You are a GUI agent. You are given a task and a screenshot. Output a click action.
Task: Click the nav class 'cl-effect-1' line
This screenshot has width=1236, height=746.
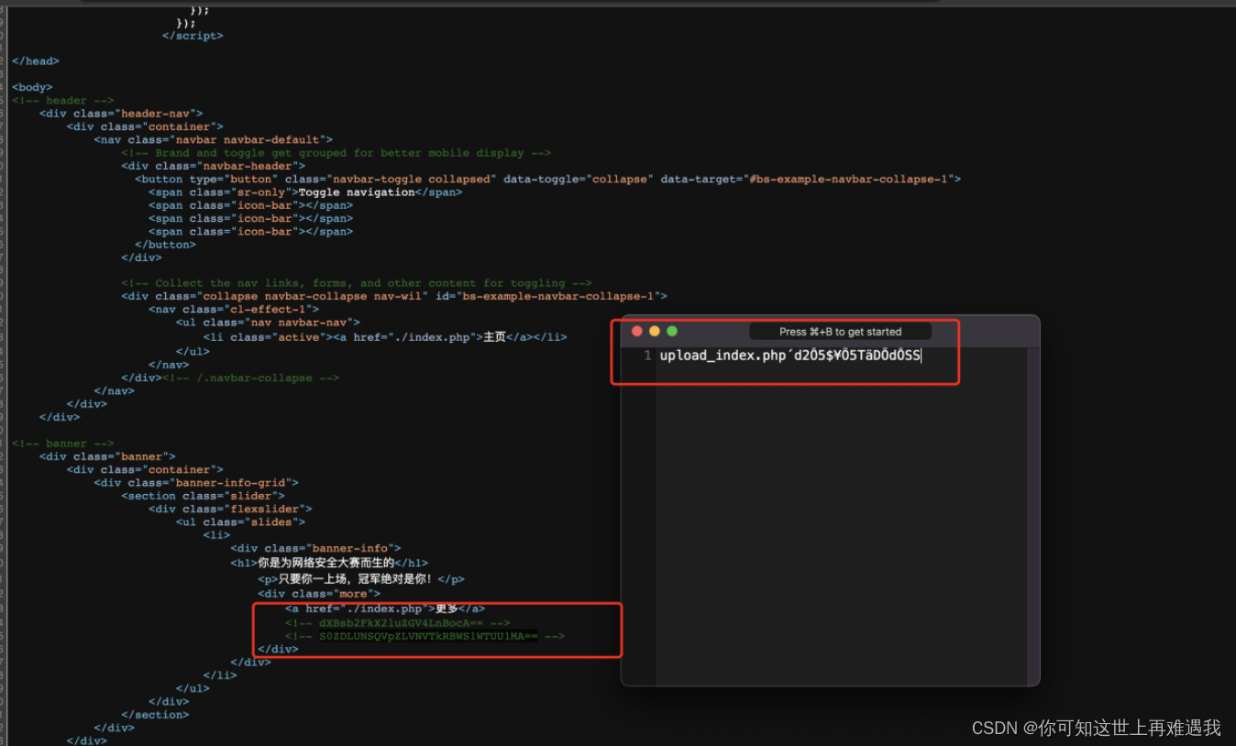pos(234,310)
